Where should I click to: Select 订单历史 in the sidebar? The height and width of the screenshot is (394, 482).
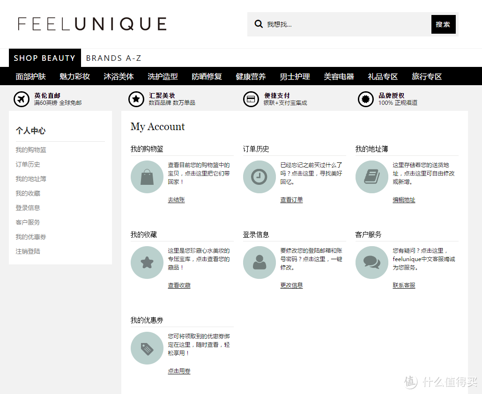coord(28,164)
